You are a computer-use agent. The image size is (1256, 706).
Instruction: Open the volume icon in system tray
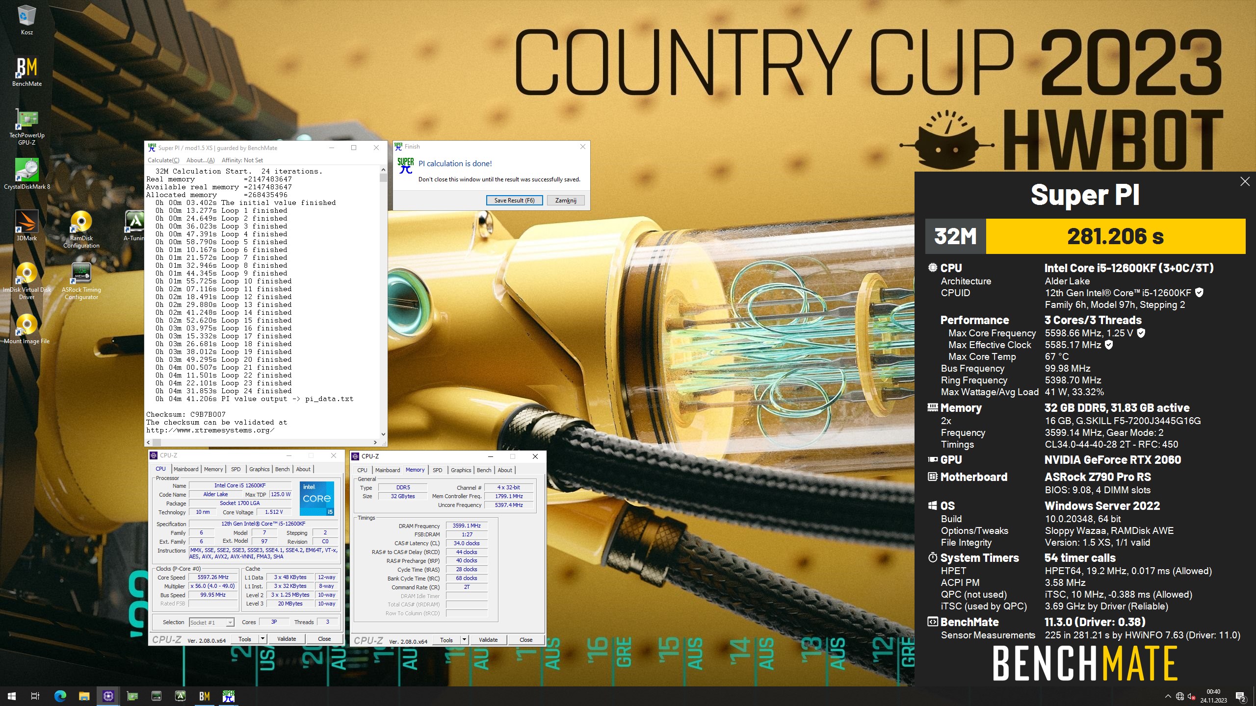pos(1191,696)
